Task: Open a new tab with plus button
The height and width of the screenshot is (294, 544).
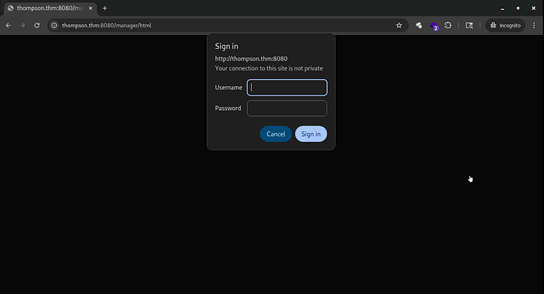Action: [x=105, y=8]
